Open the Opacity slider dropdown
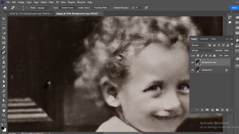Viewport: 239px width, 134px height. point(231,51)
